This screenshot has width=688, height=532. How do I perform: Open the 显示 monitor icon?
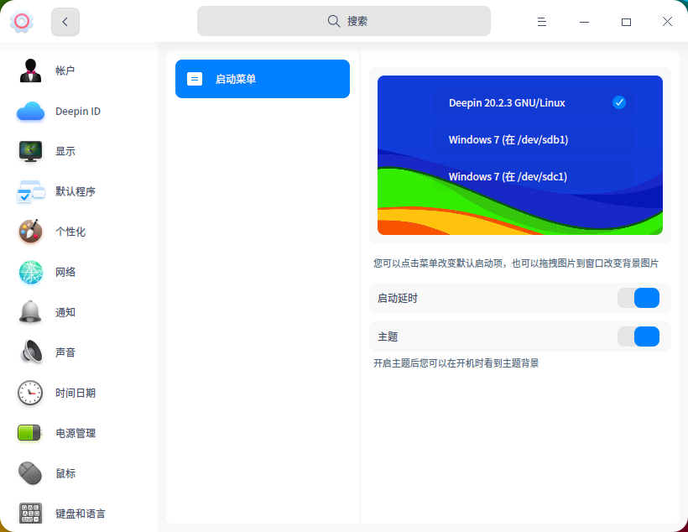[30, 151]
